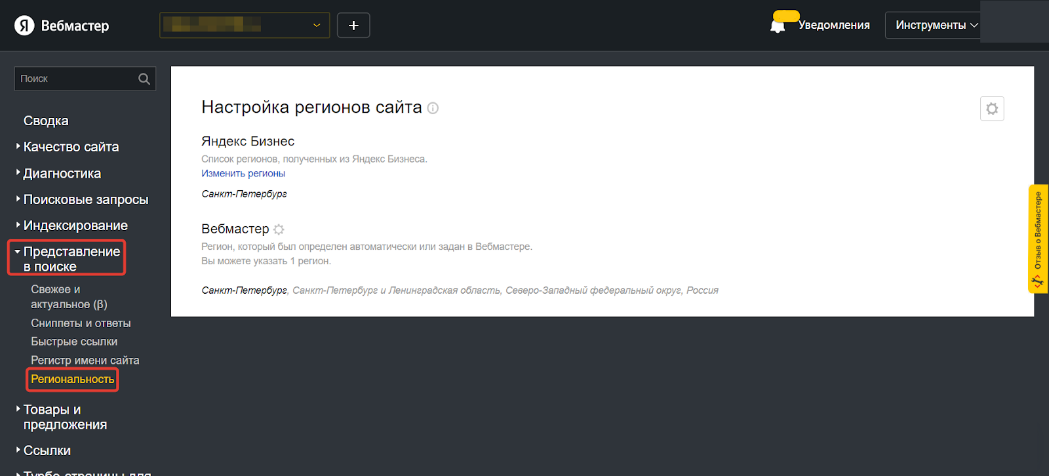This screenshot has height=476, width=1049.
Task: Click the gear icon next to Вебмастер heading
Action: pyautogui.click(x=279, y=229)
